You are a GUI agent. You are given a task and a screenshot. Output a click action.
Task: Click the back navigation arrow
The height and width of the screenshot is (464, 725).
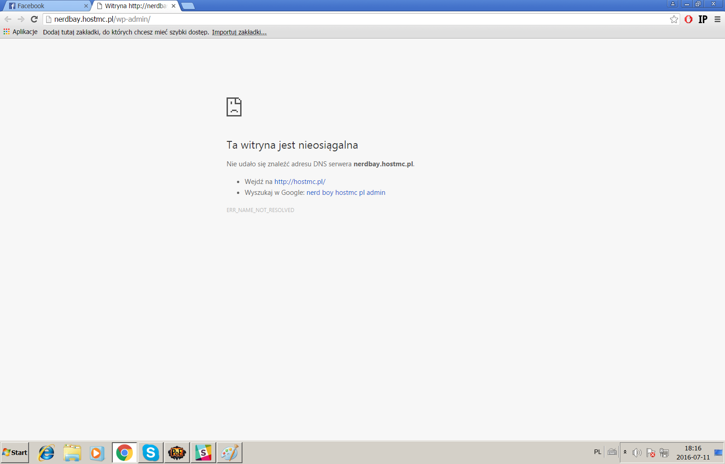(x=8, y=19)
